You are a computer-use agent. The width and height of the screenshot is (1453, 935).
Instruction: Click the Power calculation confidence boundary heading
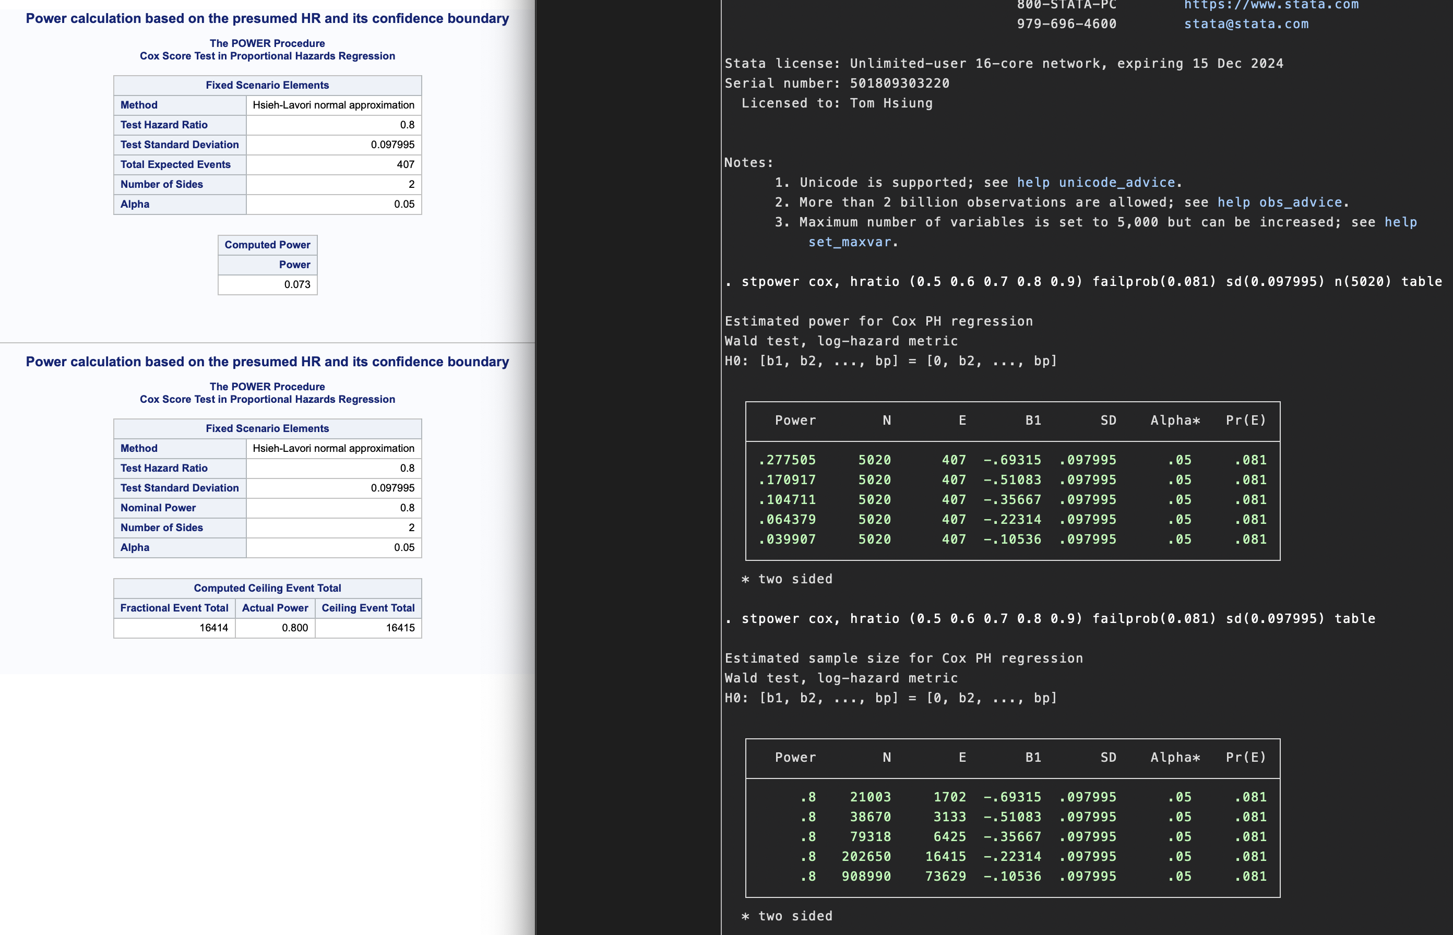click(x=267, y=18)
